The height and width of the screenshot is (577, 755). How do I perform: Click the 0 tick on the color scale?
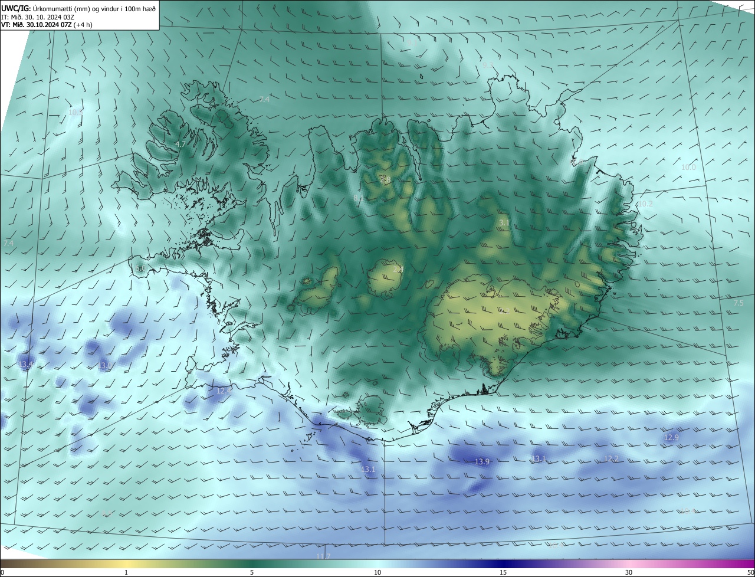click(x=2, y=572)
